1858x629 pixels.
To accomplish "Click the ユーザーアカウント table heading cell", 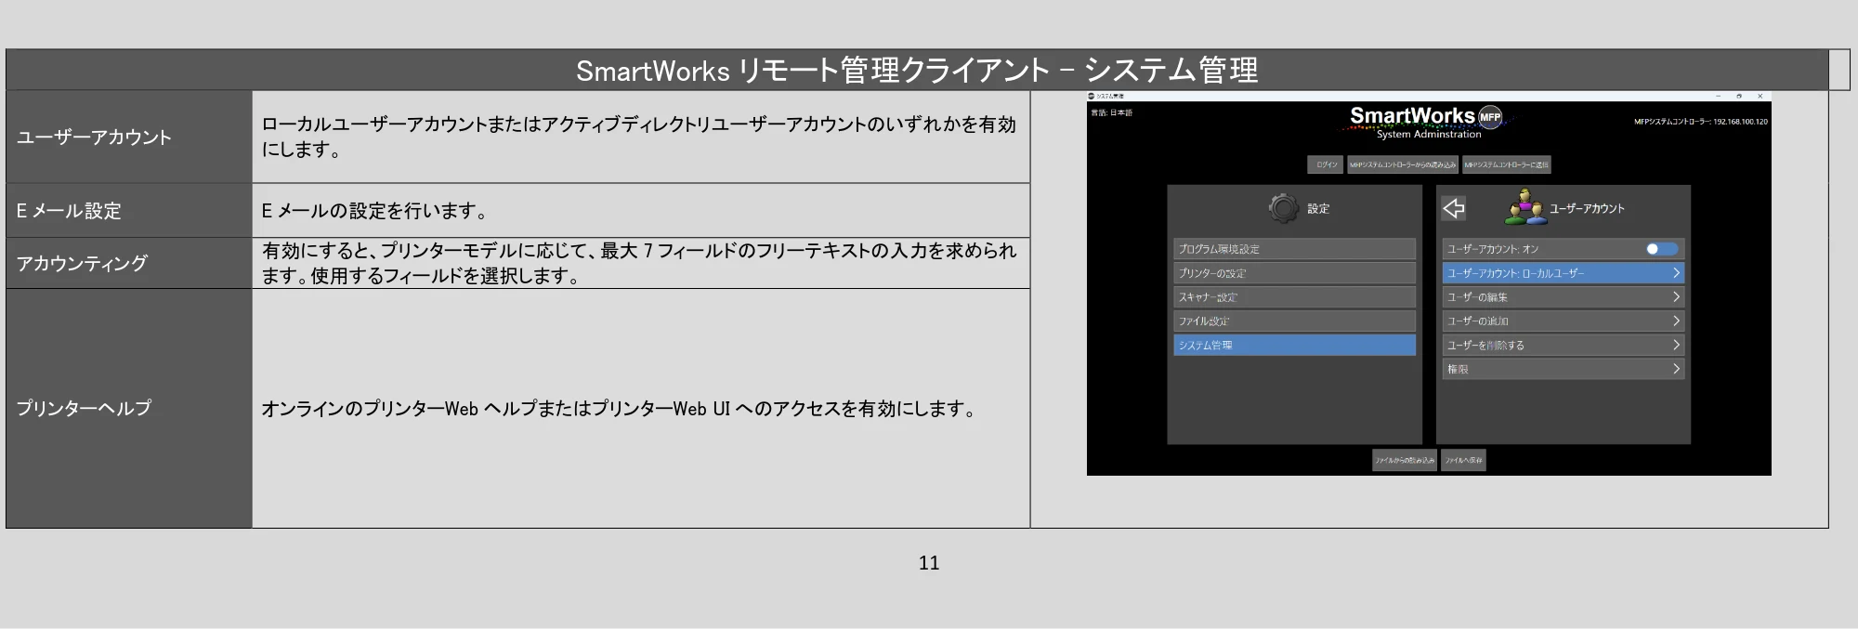I will coord(129,137).
